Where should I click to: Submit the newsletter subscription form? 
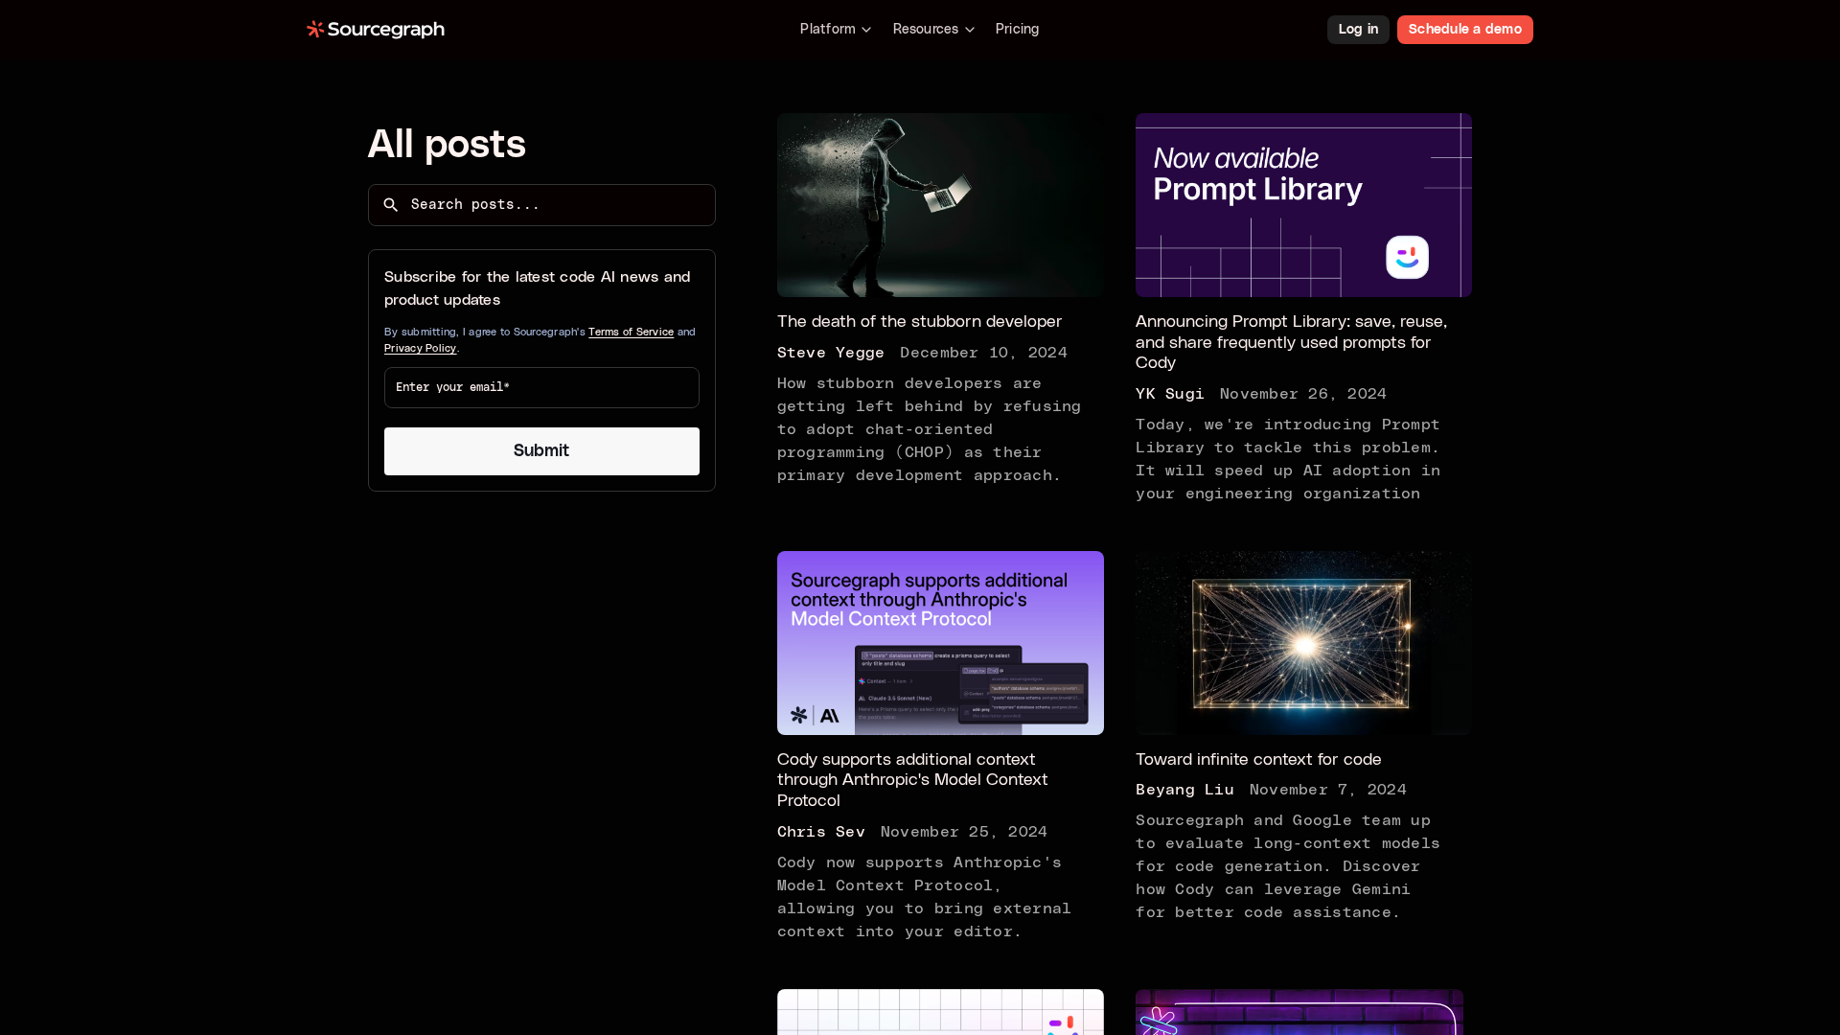tap(541, 451)
